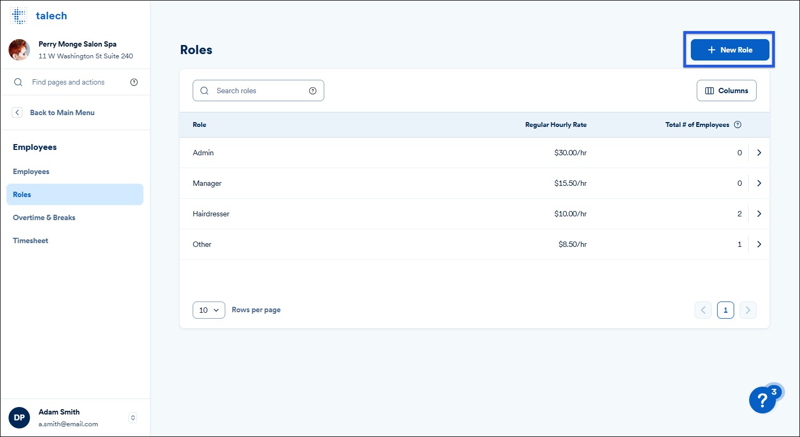This screenshot has height=437, width=800.
Task: Open the search magnifier in Find pages bar
Action: [18, 82]
